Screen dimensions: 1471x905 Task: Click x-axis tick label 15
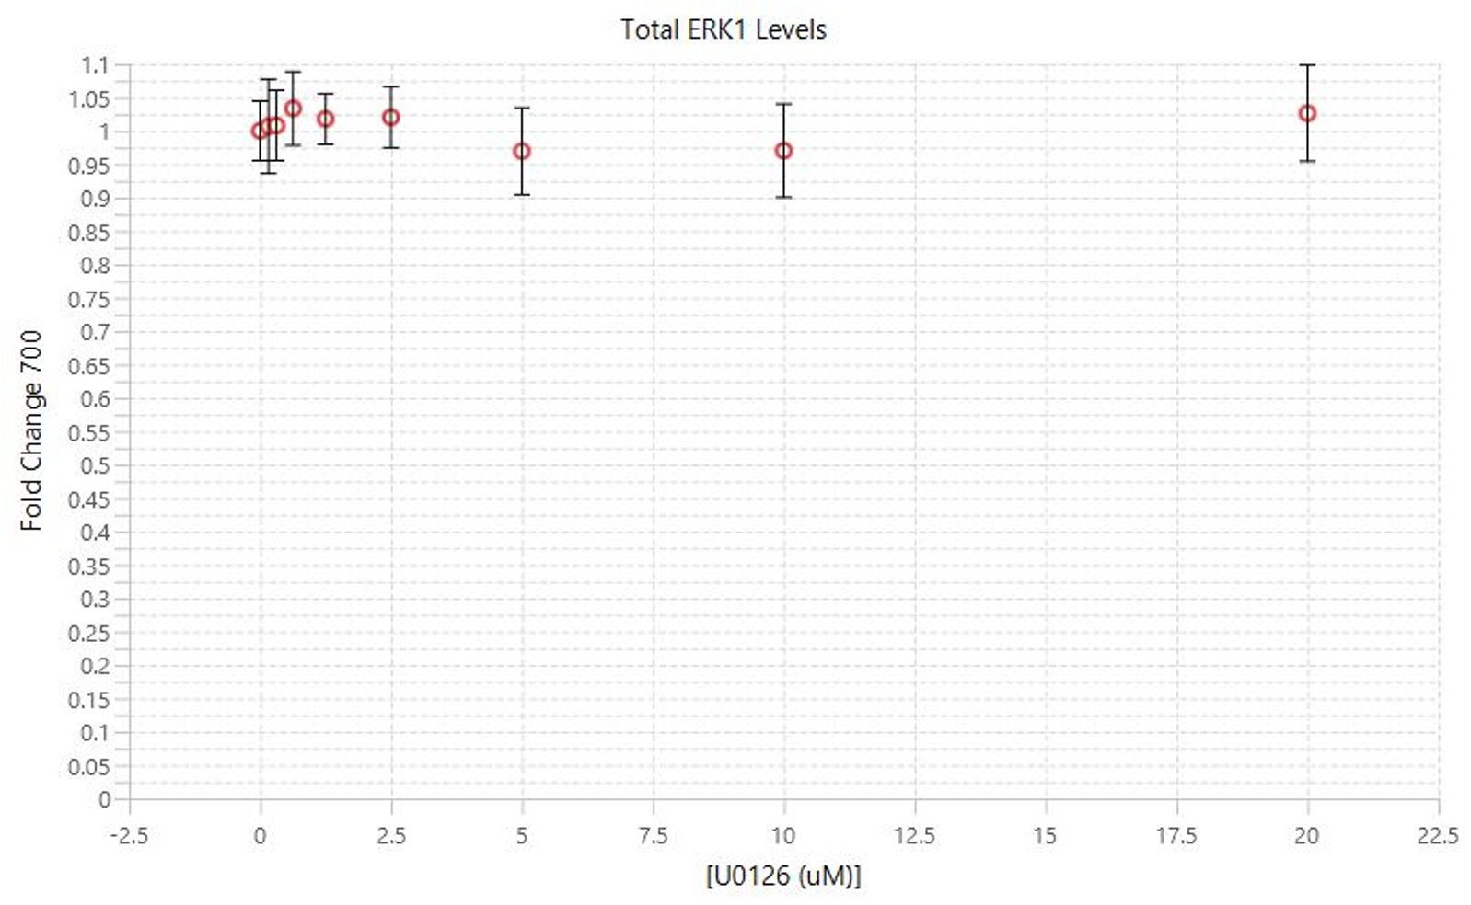[1045, 835]
